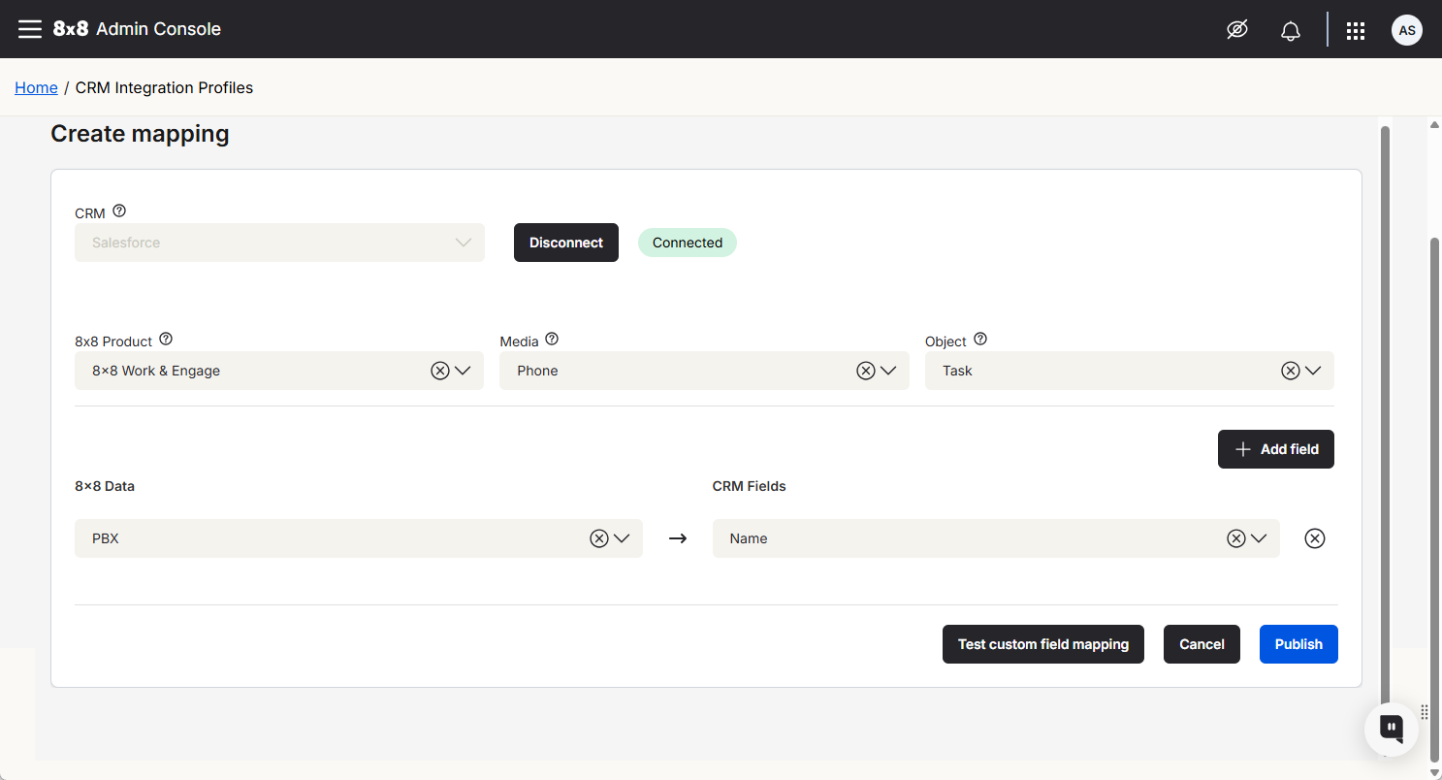The height and width of the screenshot is (780, 1442).
Task: Expand the Name CRM Fields dropdown
Action: 1259,538
